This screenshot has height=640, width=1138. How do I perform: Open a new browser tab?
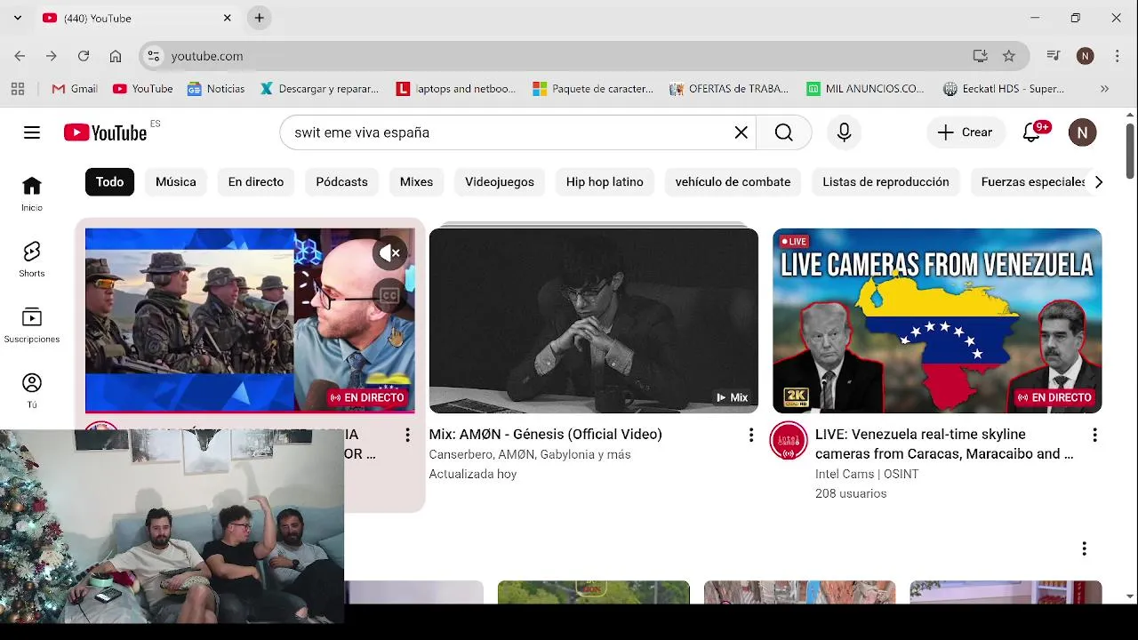(x=259, y=18)
